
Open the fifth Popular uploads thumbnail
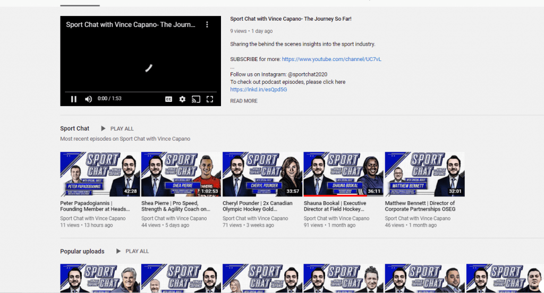point(424,279)
